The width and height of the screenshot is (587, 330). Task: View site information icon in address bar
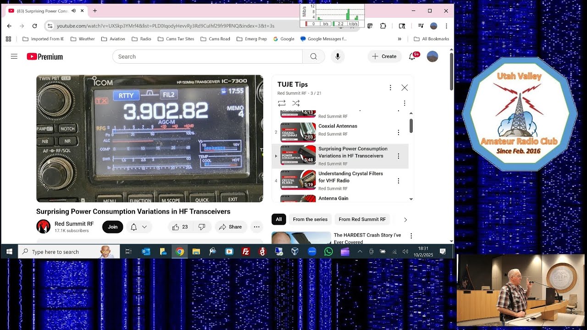click(x=50, y=26)
